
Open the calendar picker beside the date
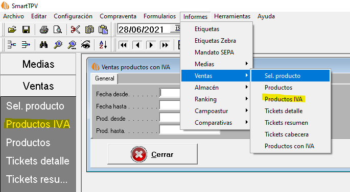pos(175,29)
